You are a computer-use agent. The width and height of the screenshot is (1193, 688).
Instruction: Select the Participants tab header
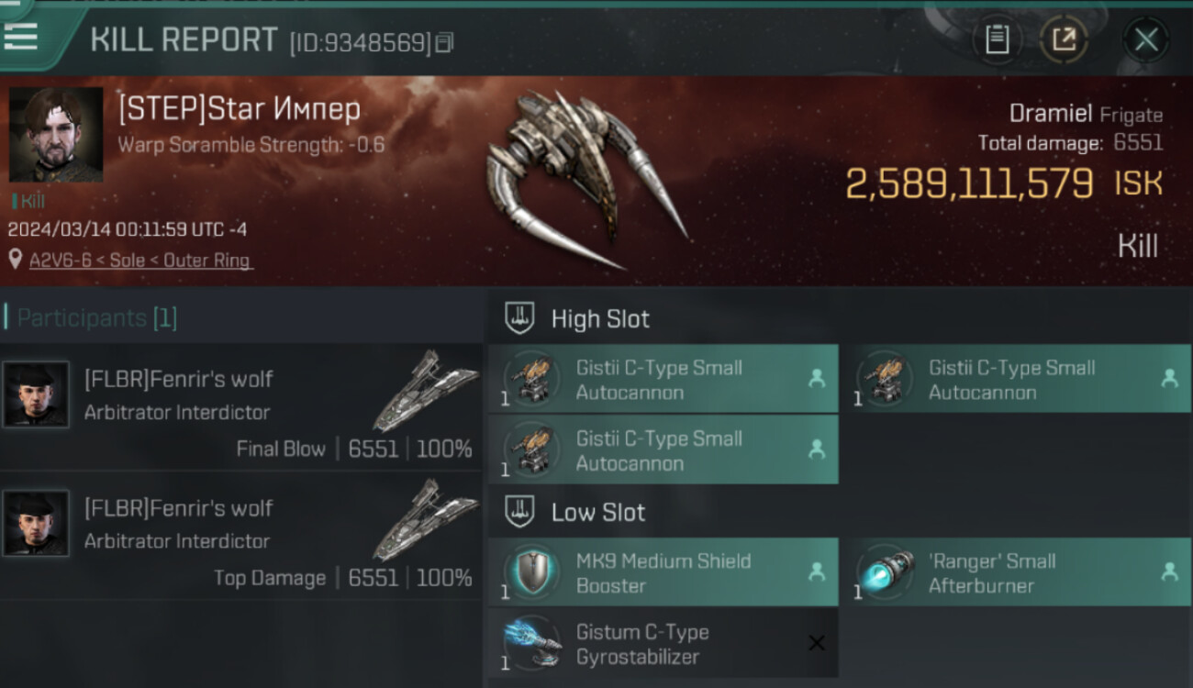pyautogui.click(x=97, y=318)
